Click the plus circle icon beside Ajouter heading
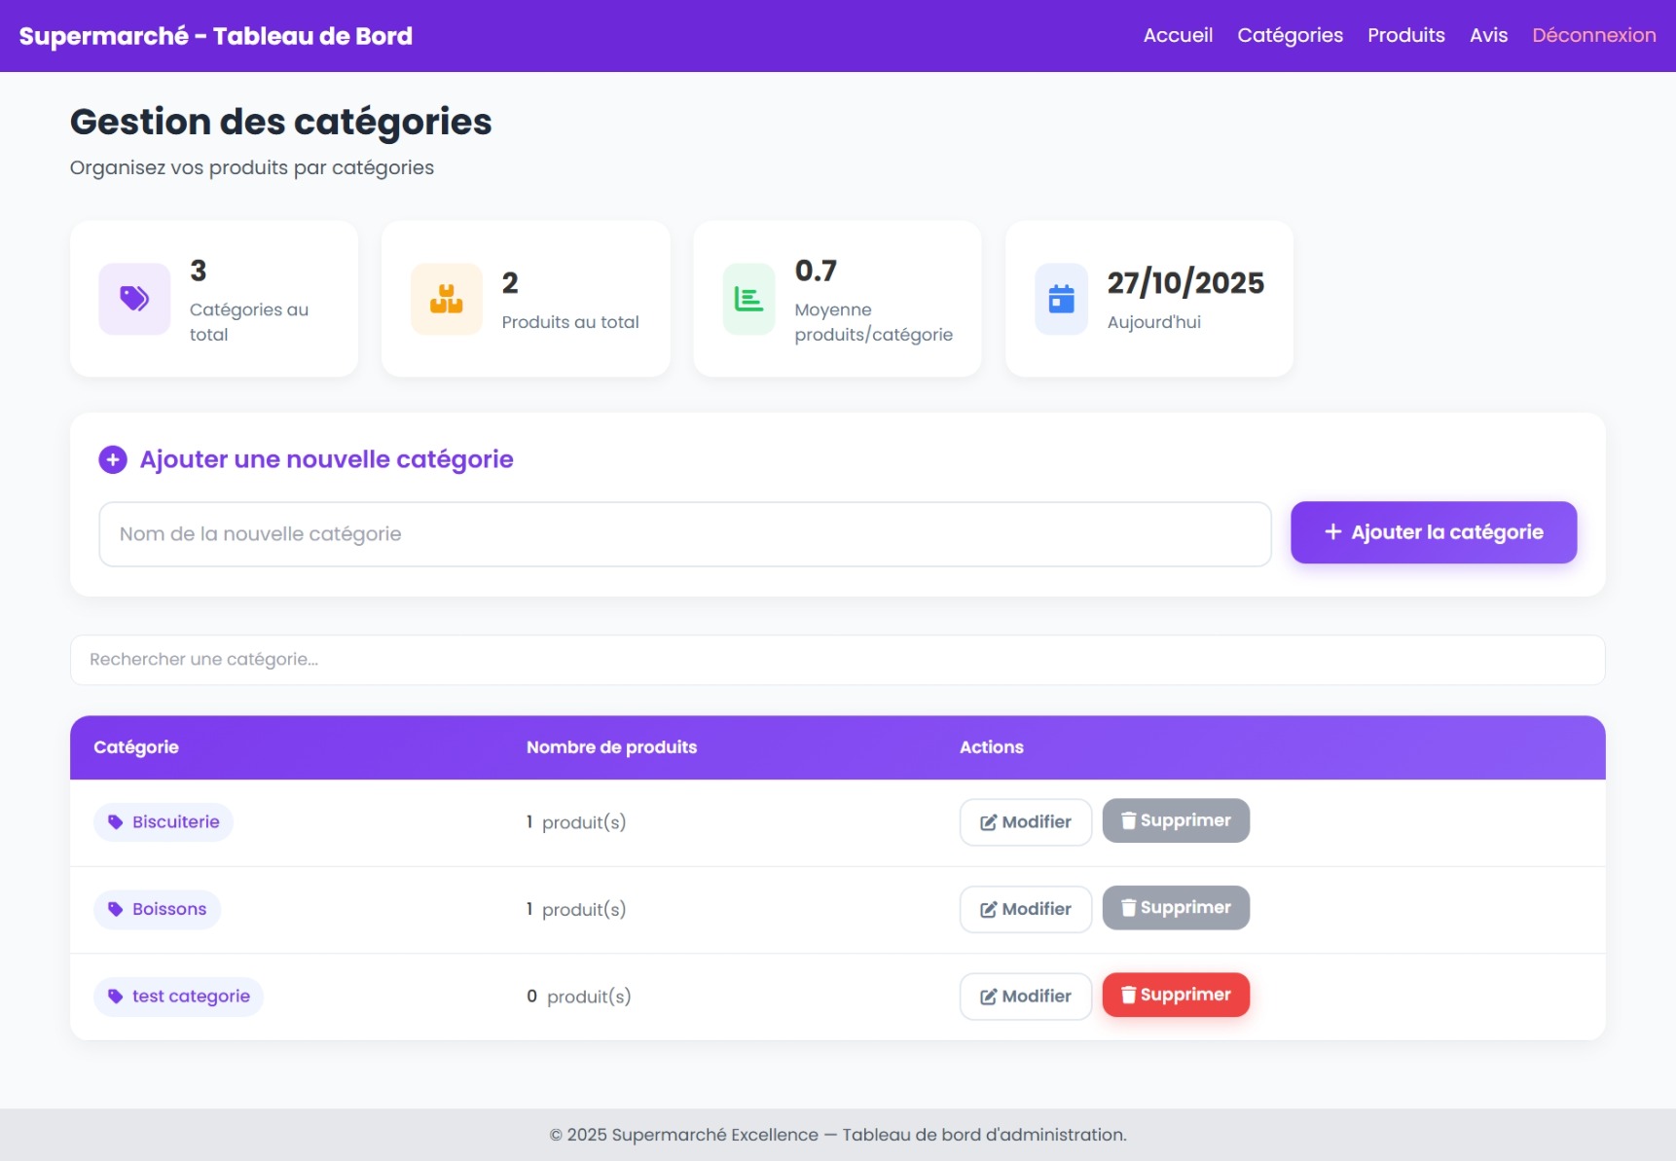Screen dimensions: 1676x1161 113,459
